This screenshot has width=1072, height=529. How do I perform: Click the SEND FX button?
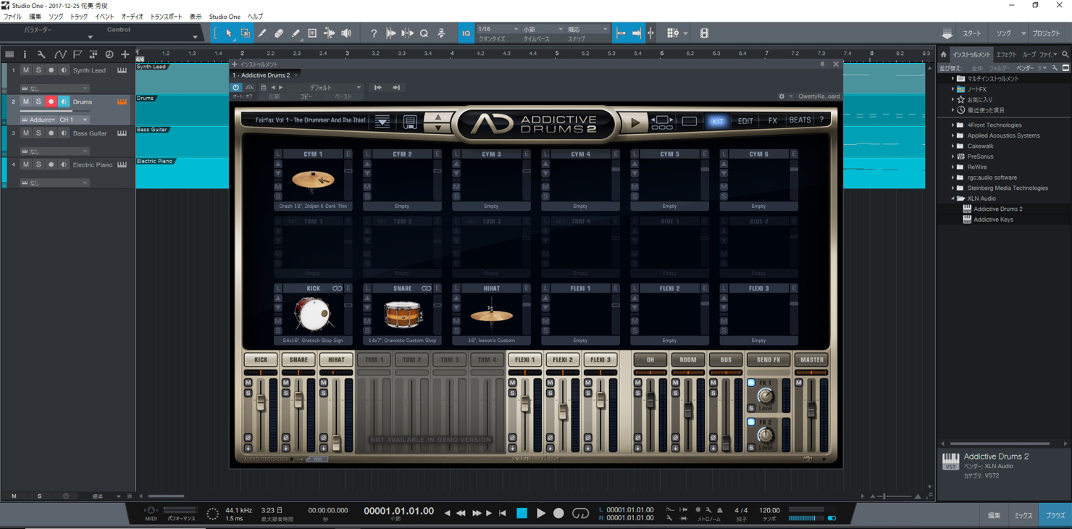point(769,359)
